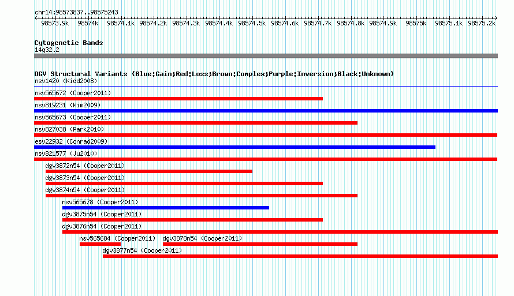Open the dgv3876n54 (Cooper2011) label

tap(102, 226)
